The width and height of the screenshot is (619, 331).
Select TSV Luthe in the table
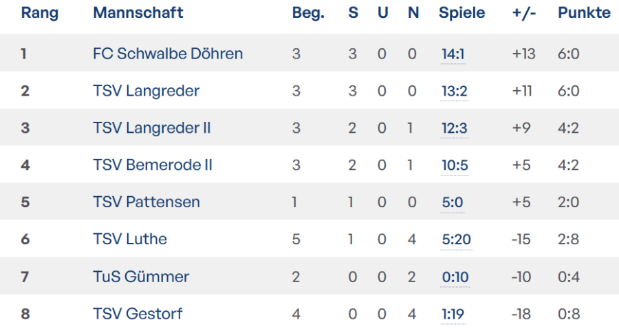[130, 239]
